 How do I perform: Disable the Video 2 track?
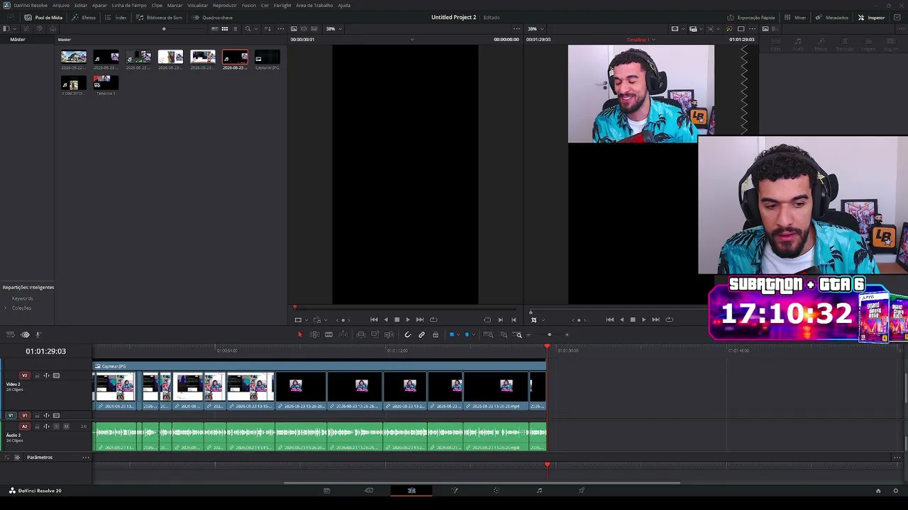pyautogui.click(x=56, y=375)
